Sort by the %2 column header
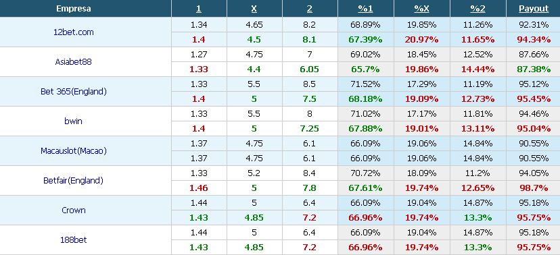 pos(477,9)
